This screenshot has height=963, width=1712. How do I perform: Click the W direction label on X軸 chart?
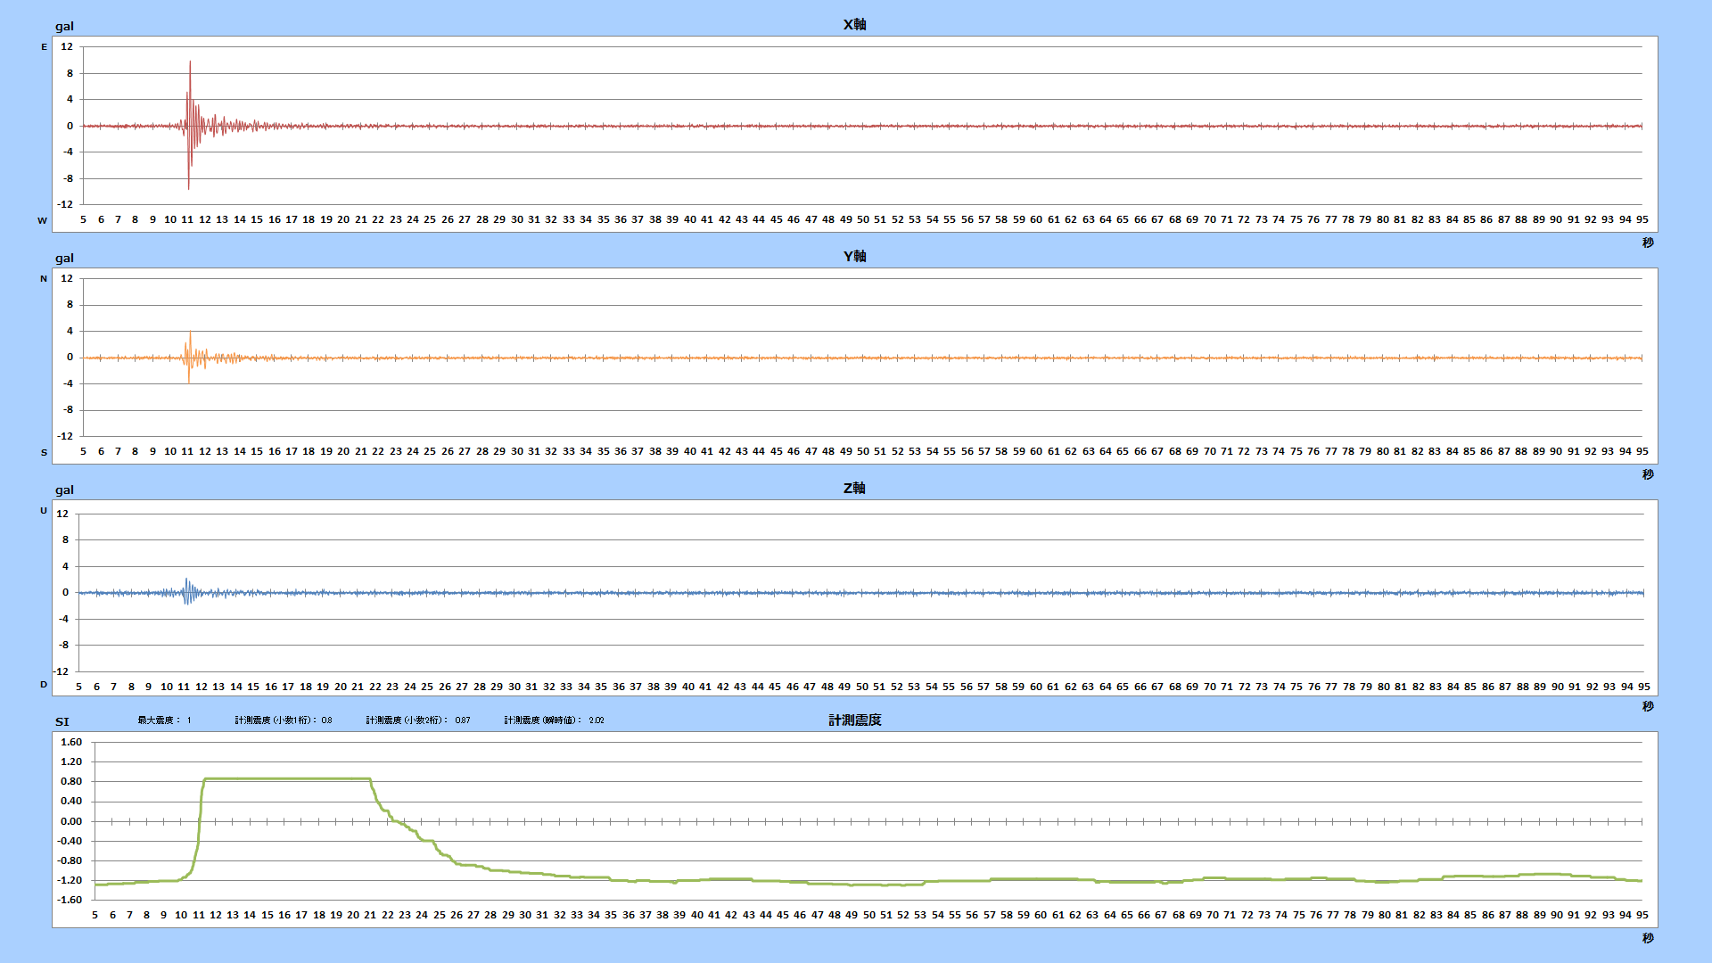pyautogui.click(x=42, y=220)
